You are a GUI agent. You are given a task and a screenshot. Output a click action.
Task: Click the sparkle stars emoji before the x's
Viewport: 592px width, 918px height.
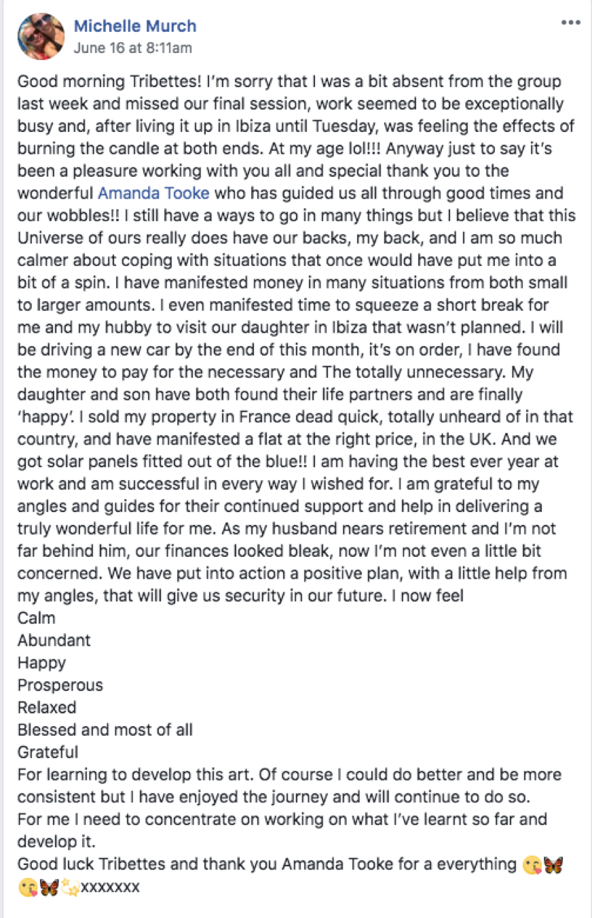pyautogui.click(x=70, y=887)
